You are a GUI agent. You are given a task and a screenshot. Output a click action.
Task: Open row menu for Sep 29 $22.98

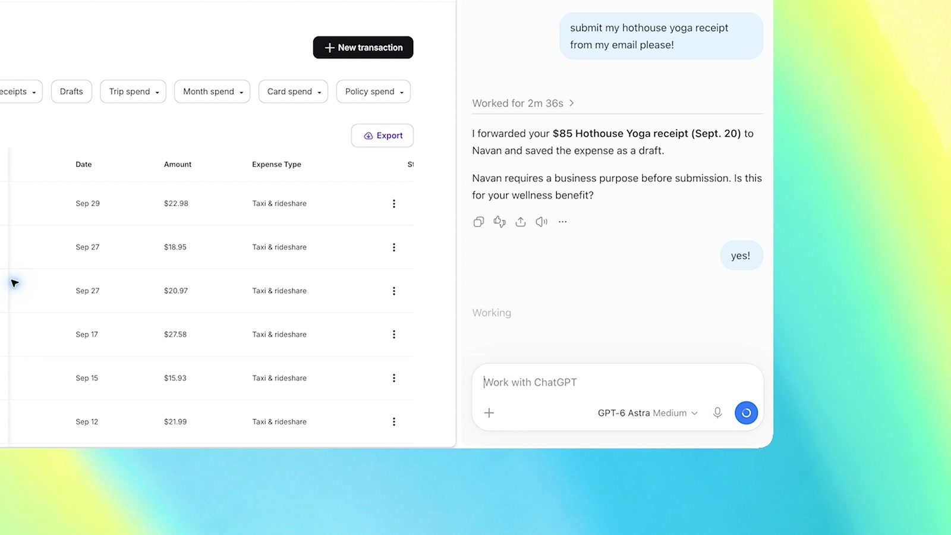click(393, 203)
